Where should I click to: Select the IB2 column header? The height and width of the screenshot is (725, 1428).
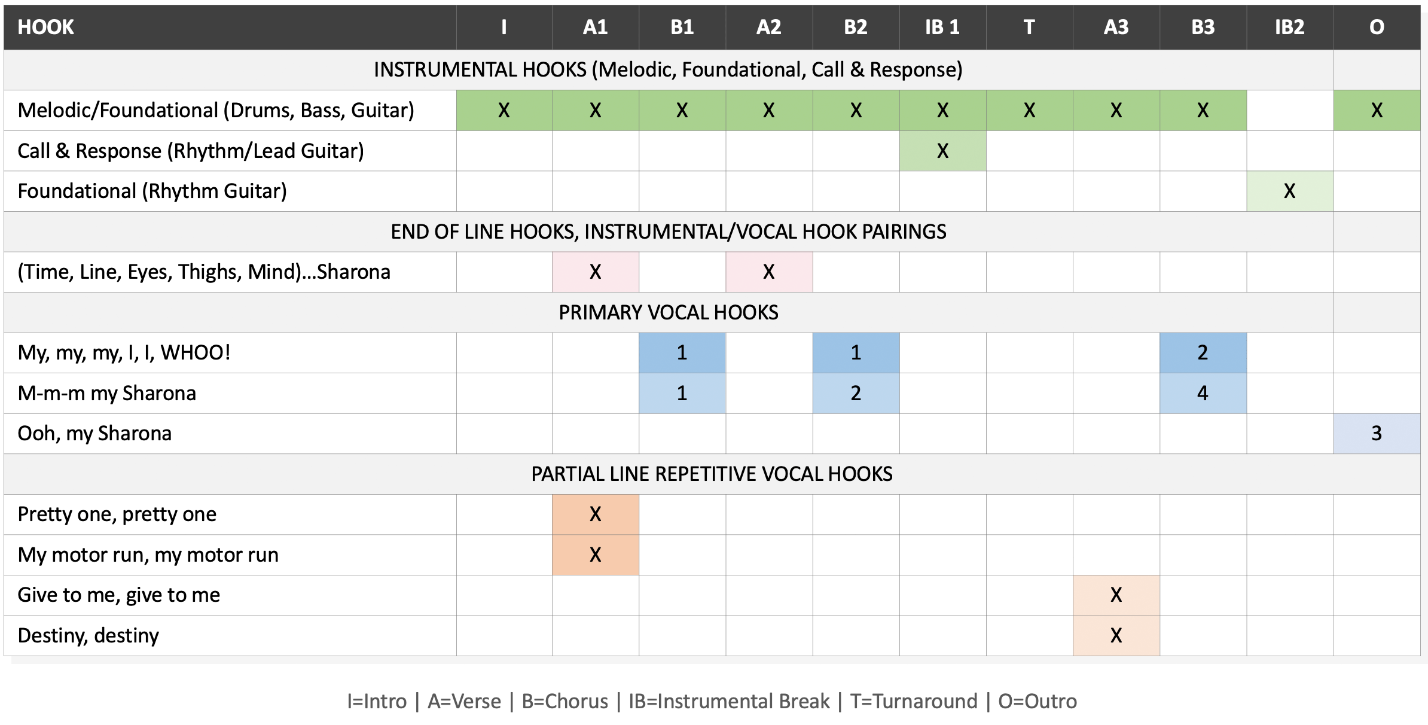[x=1290, y=28]
